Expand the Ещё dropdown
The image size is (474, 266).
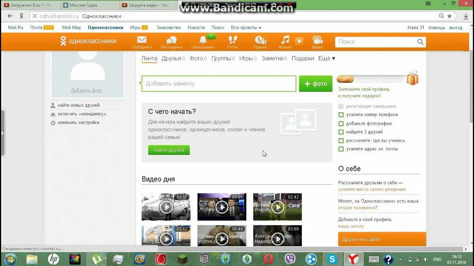327,58
